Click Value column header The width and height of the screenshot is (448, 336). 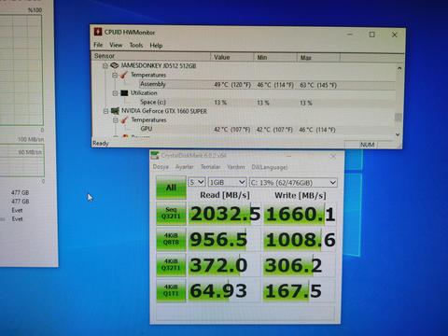point(232,57)
